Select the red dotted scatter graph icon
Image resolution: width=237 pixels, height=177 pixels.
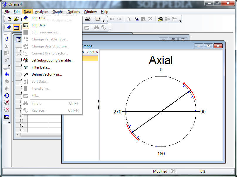pyautogui.click(x=7, y=110)
